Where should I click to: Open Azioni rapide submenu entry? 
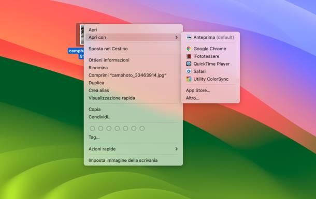click(133, 149)
